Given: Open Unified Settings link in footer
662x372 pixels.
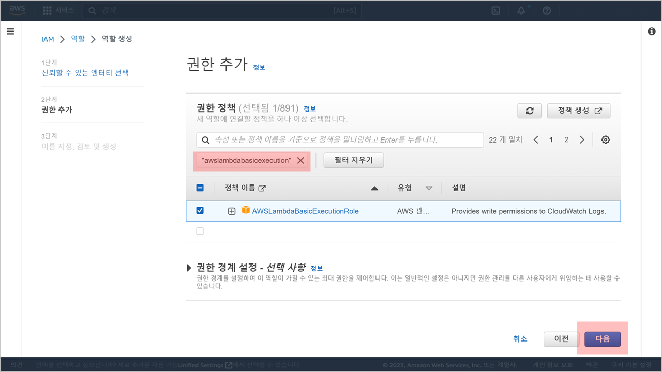Looking at the screenshot, I should [205, 365].
